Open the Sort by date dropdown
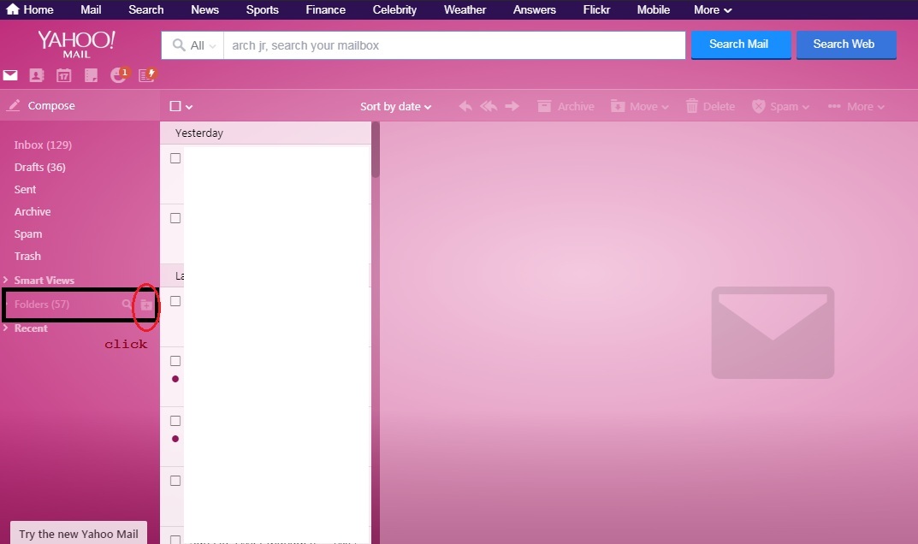This screenshot has height=544, width=918. 394,106
